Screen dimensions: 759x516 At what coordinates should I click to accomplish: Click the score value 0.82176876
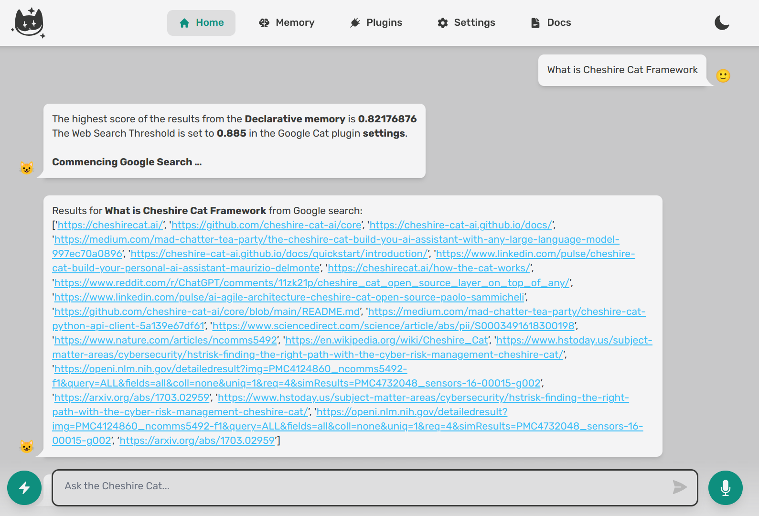pos(387,119)
